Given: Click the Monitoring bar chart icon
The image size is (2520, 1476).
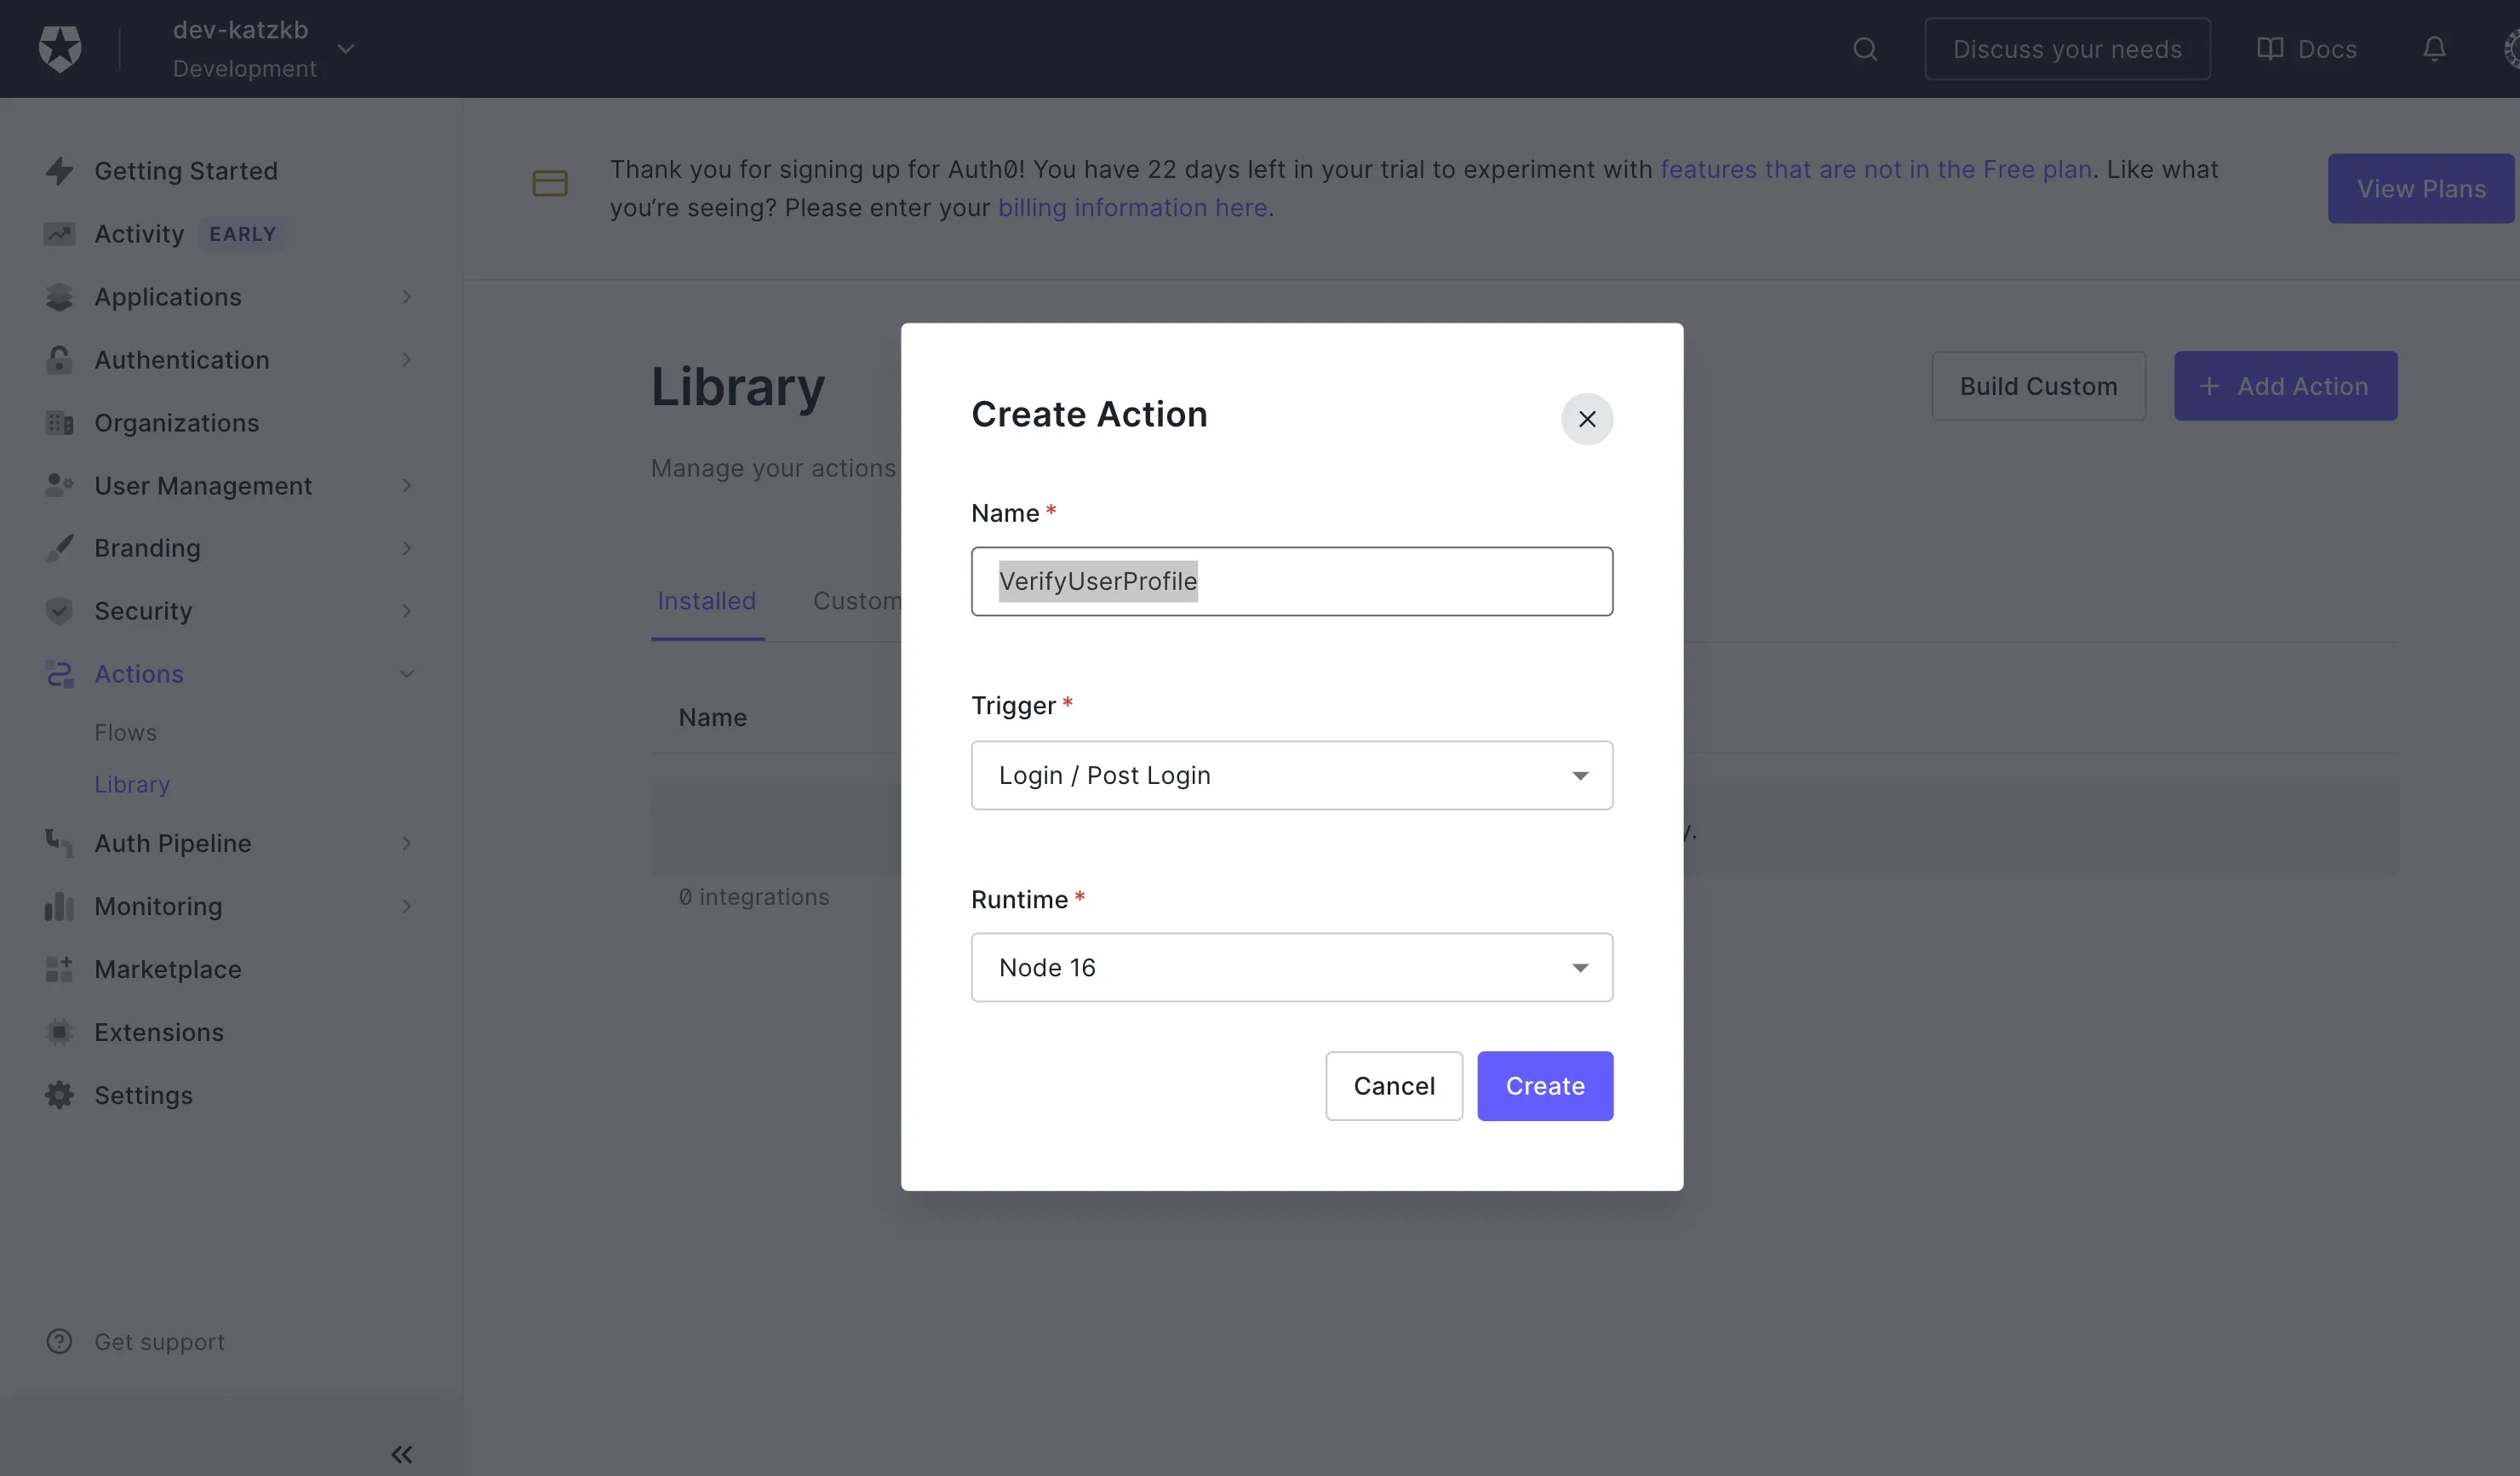Looking at the screenshot, I should [x=59, y=906].
